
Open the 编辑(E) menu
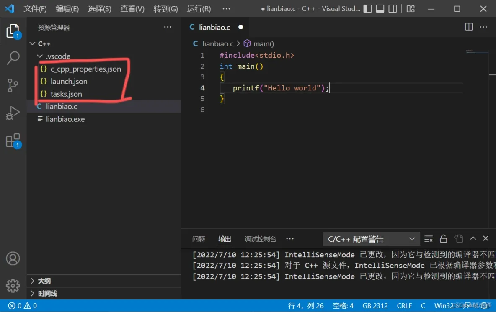67,9
